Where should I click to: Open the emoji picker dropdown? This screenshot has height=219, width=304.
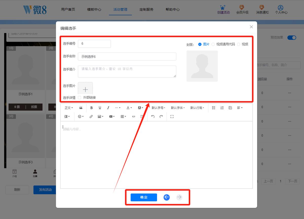click(81, 117)
